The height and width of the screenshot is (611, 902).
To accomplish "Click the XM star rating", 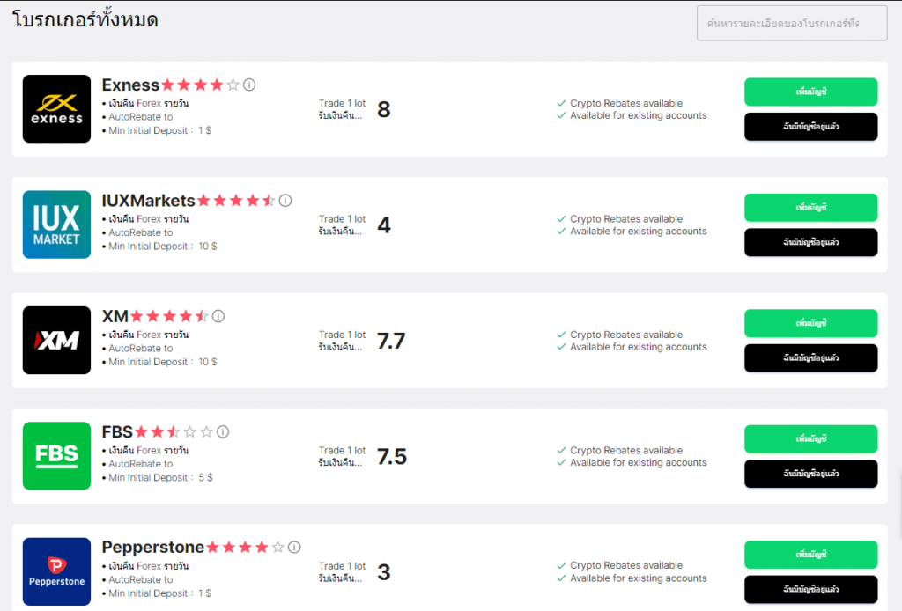I will click(x=169, y=316).
